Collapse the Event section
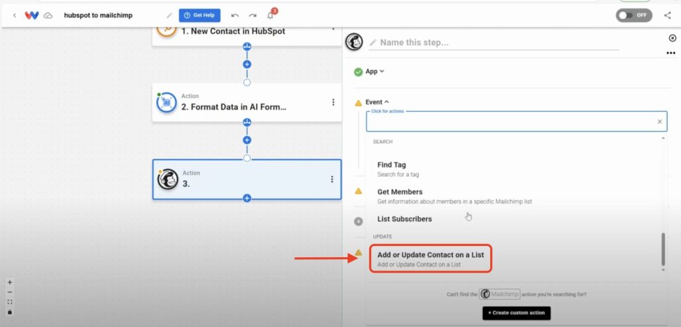Screen dimensions: 681x327 click(377, 102)
